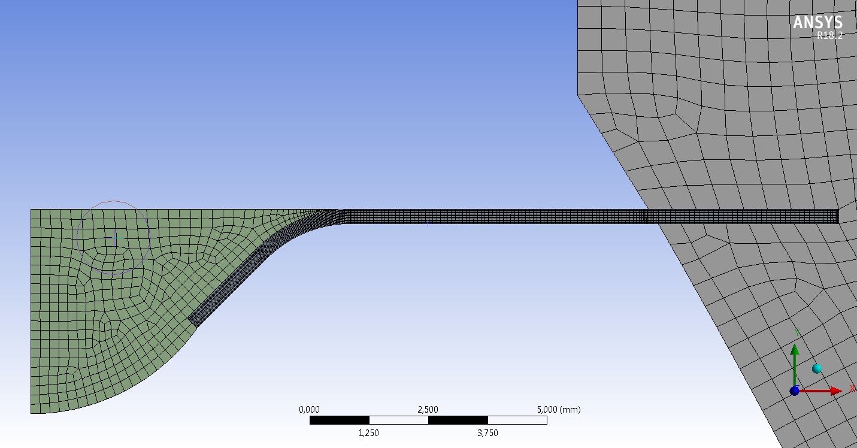Click the "0,000" scale label
The height and width of the screenshot is (448, 857).
coord(310,410)
